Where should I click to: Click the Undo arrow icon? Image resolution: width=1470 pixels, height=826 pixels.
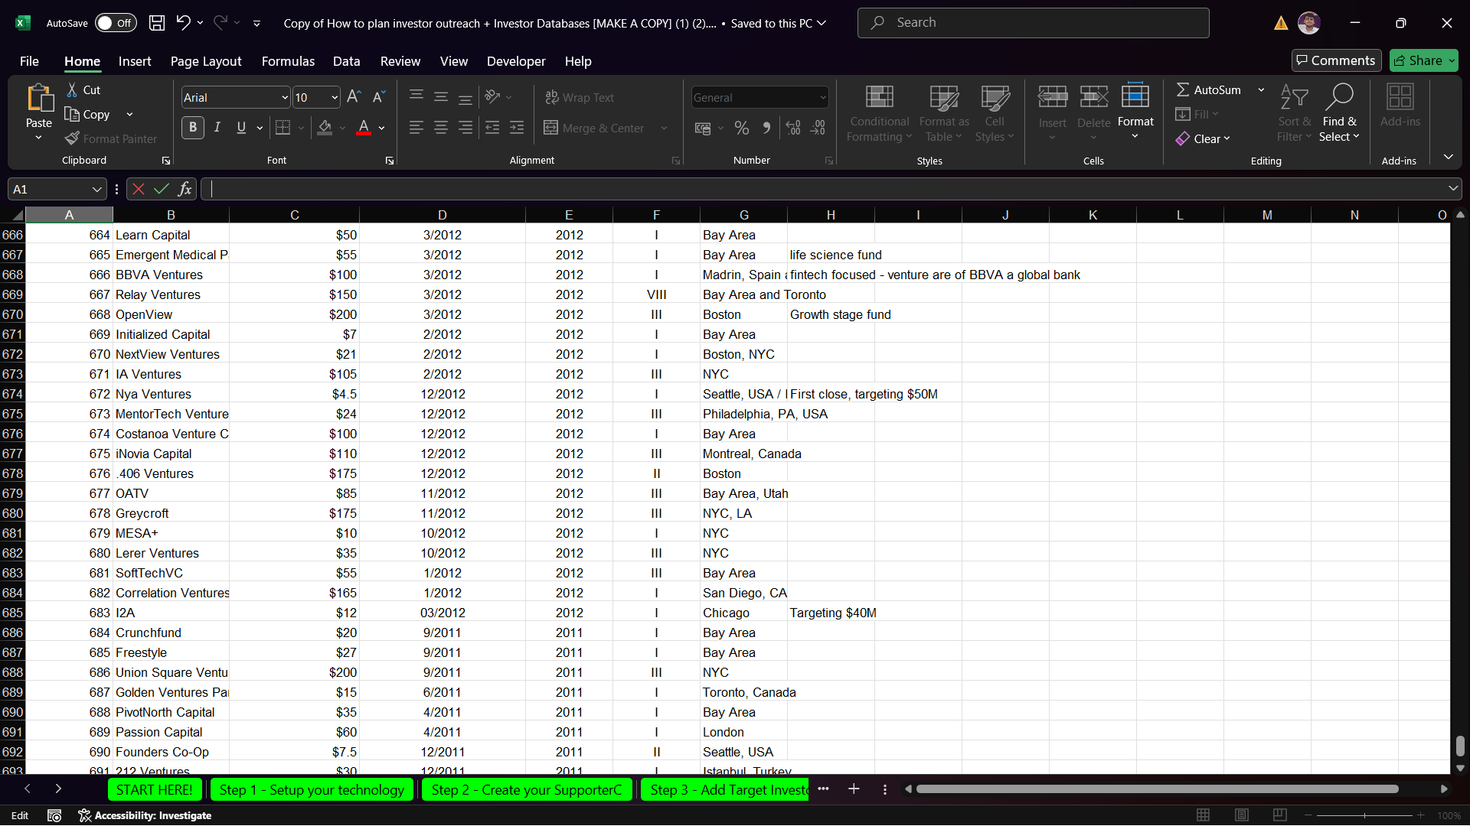point(183,23)
